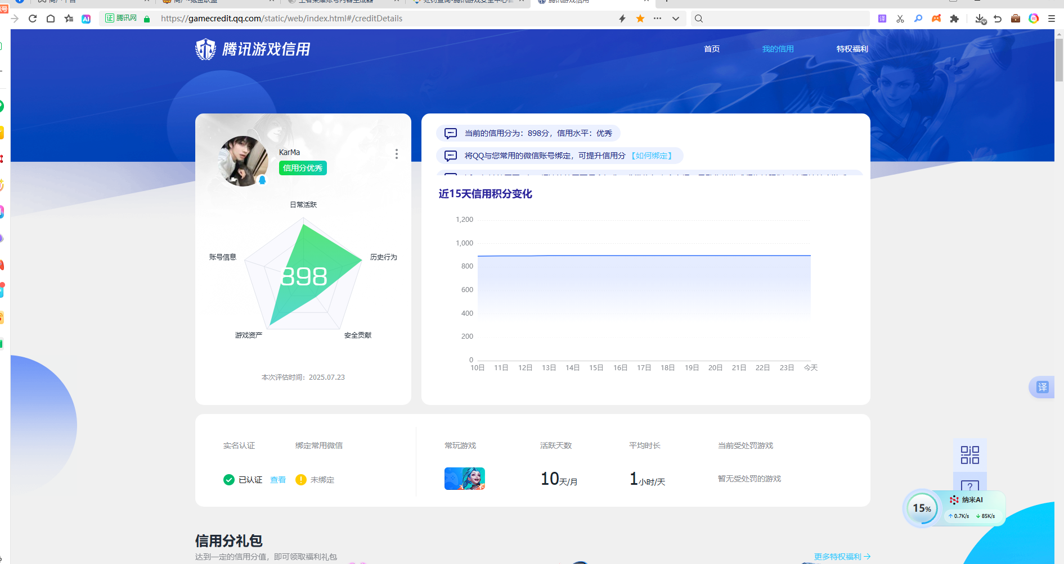Open the 我的信用 navigation tab
Viewport: 1064px width, 564px height.
click(778, 49)
